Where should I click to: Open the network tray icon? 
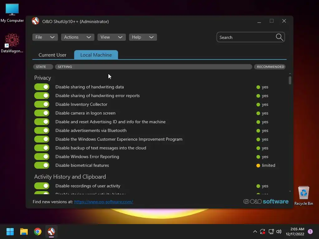271,232
